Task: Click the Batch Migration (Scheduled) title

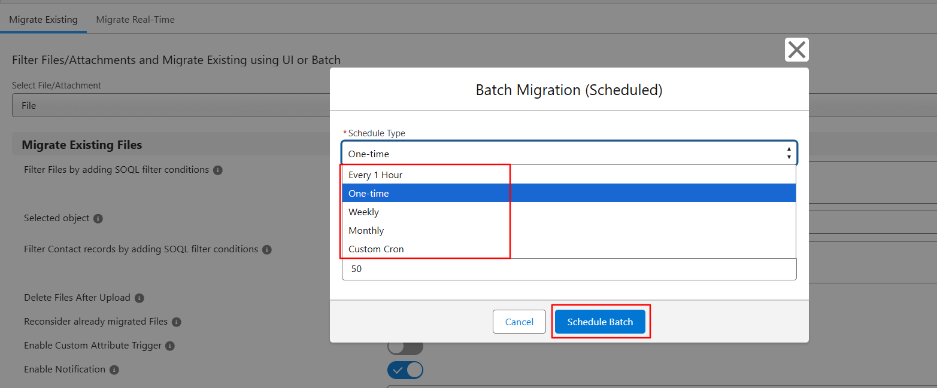Action: coord(569,90)
